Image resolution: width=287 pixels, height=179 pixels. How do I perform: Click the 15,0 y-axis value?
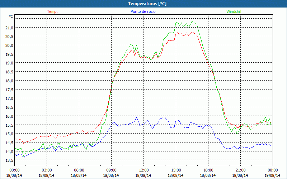(10, 134)
